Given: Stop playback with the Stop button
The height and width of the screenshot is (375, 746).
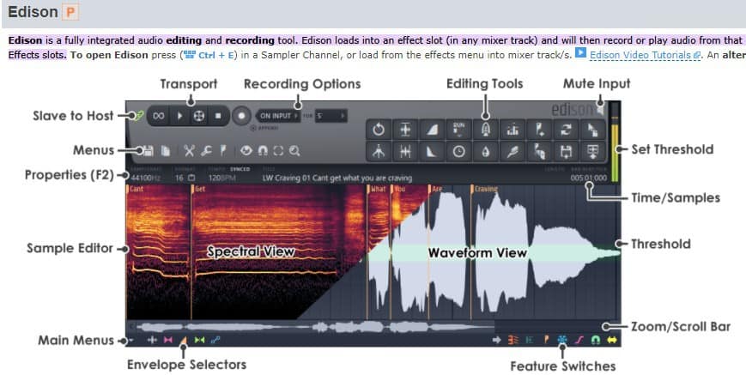Looking at the screenshot, I should click(218, 116).
